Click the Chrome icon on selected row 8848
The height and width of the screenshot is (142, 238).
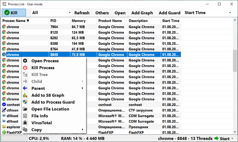[4, 55]
